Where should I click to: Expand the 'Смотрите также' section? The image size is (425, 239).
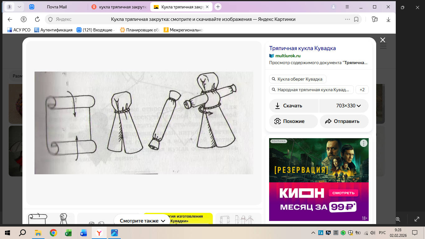tap(143, 221)
